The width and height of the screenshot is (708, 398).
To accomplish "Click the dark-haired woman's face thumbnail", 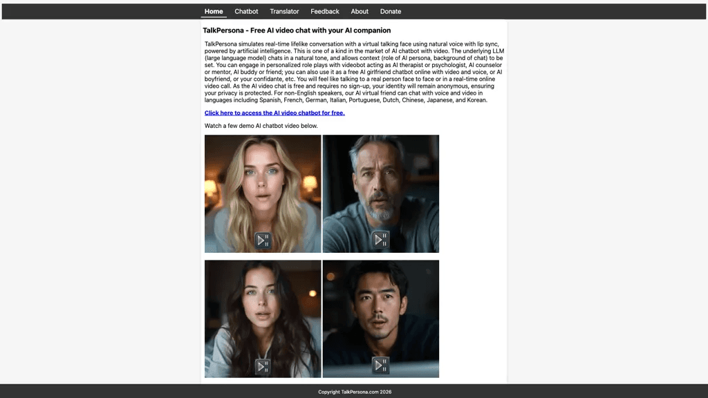I will click(x=263, y=319).
